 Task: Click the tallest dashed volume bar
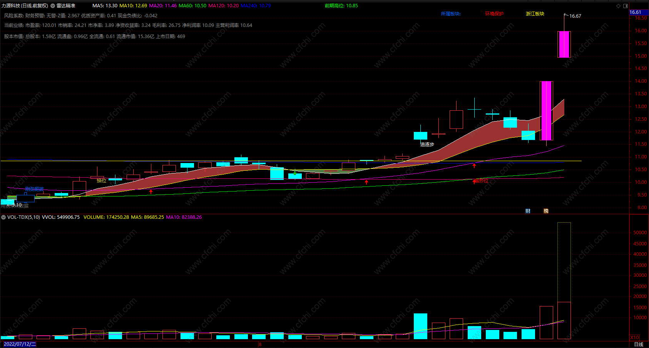pyautogui.click(x=564, y=281)
